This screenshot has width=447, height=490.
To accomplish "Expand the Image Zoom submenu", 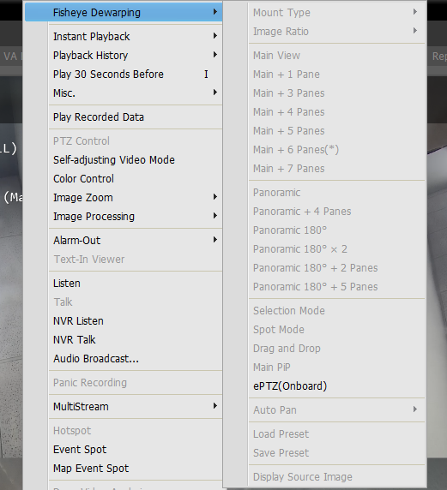I will (x=136, y=198).
